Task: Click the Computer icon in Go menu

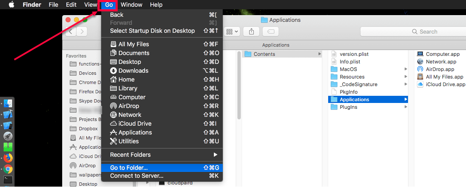Action: (x=113, y=97)
